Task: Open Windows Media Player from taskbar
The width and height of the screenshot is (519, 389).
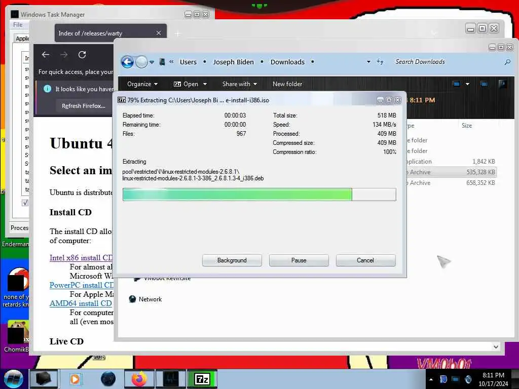Action: point(75,379)
